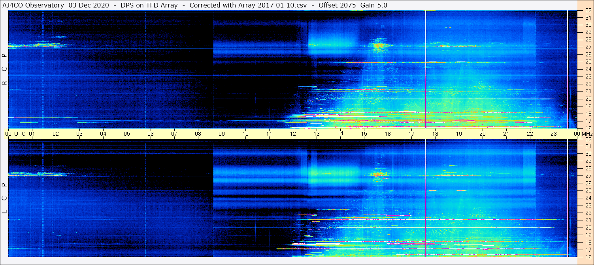Click the 23 MHz tick in RCP panel
The image size is (594, 265).
[x=588, y=77]
